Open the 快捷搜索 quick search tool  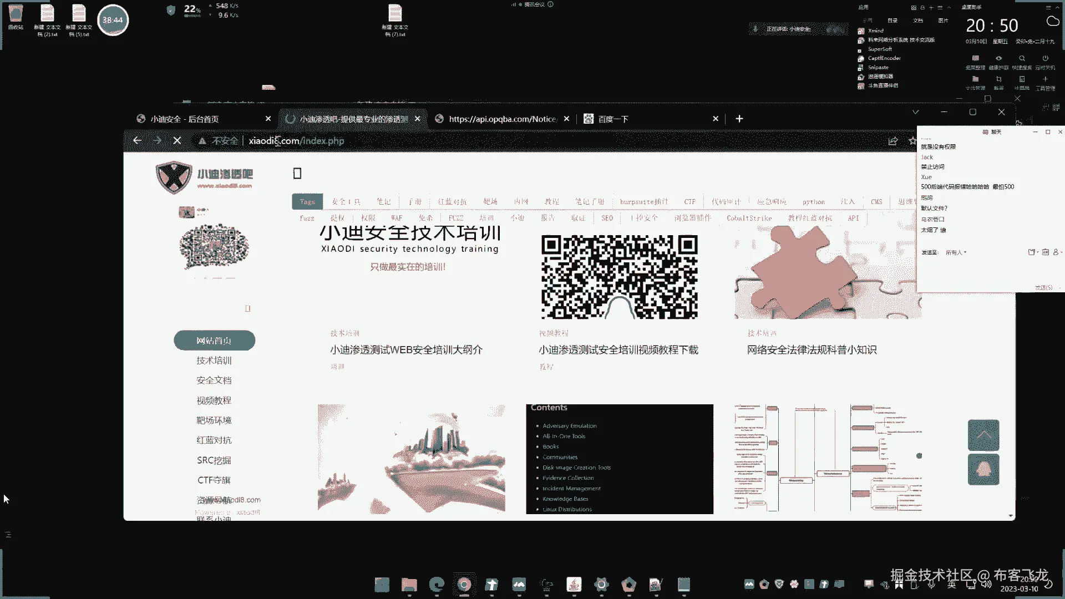click(1021, 62)
